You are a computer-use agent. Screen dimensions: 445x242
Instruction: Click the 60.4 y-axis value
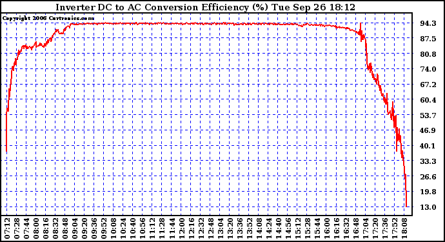pyautogui.click(x=428, y=100)
